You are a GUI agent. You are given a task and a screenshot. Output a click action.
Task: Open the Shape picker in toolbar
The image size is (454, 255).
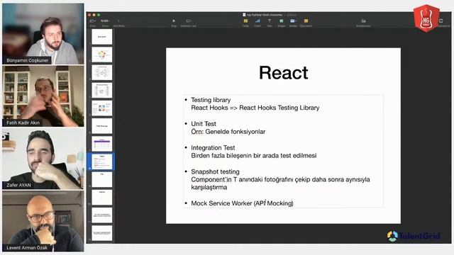[281, 21]
